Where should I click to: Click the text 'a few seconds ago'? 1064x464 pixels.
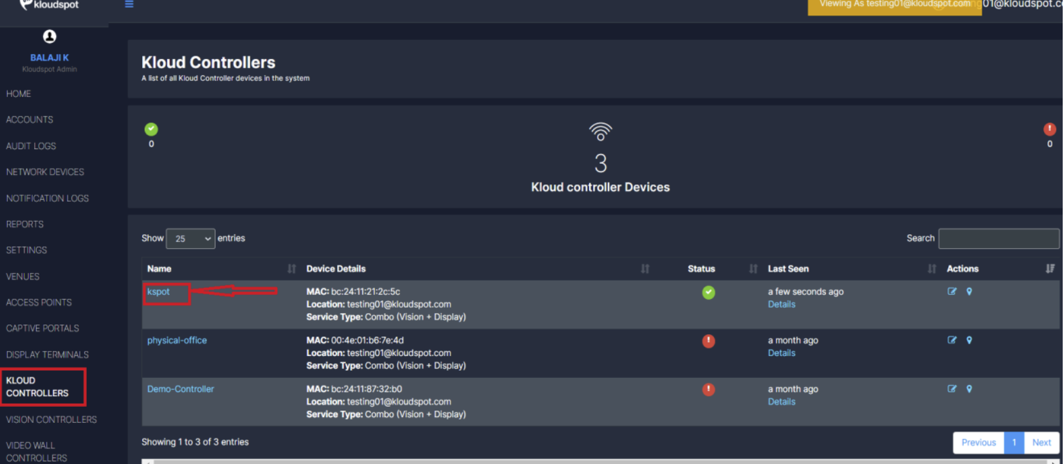(x=805, y=292)
